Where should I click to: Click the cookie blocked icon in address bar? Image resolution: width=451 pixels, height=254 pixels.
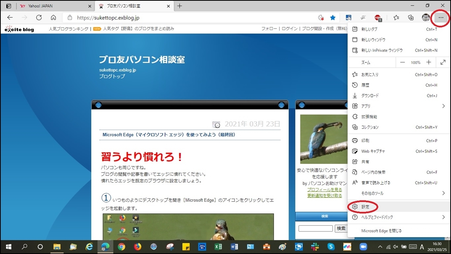tap(321, 18)
